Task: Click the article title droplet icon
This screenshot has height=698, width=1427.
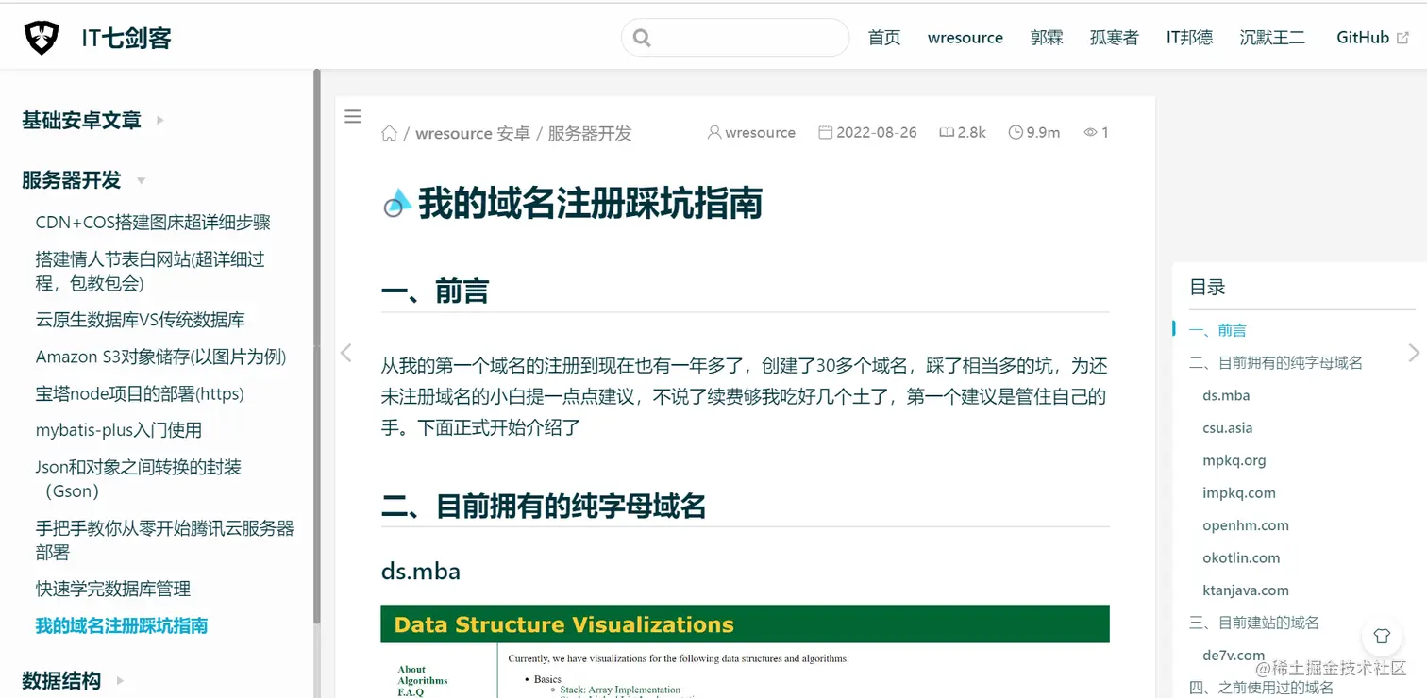Action: tap(396, 203)
